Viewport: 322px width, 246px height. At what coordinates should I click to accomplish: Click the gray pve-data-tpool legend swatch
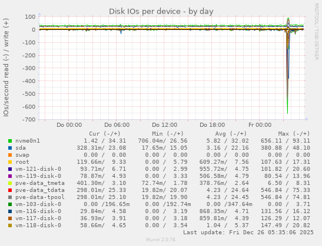click(x=10, y=197)
